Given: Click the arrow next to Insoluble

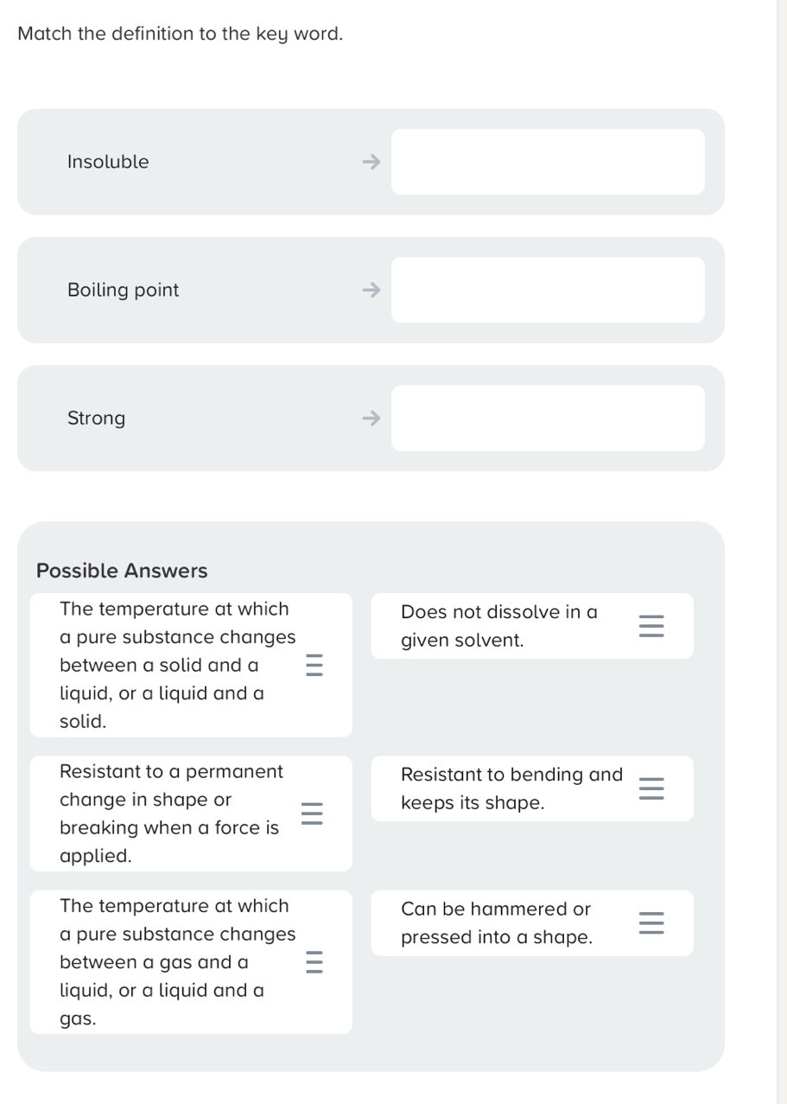Looking at the screenshot, I should (x=371, y=162).
